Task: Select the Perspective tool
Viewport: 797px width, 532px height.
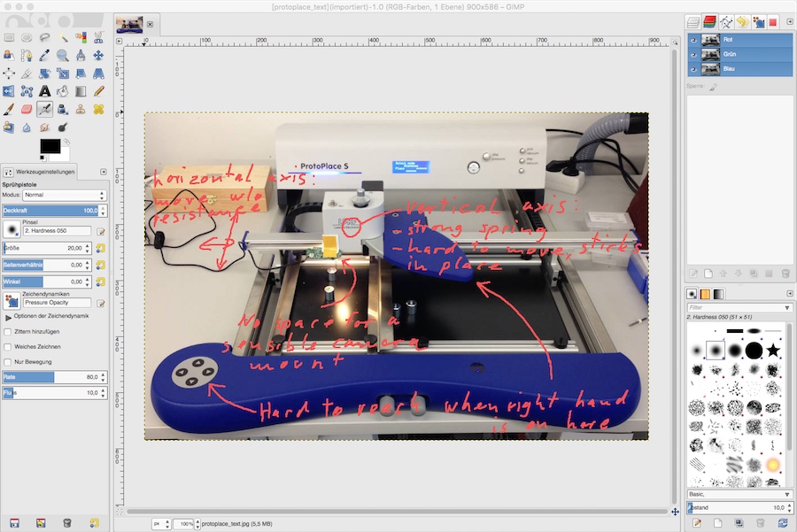Action: [x=98, y=73]
